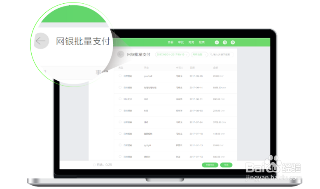Screen dimensions: 320x189
Task: Click the 金额 column header
Action: click(x=215, y=68)
